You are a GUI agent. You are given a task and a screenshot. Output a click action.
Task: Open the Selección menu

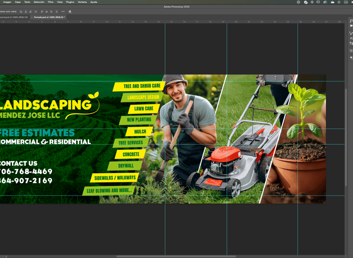coord(39,2)
